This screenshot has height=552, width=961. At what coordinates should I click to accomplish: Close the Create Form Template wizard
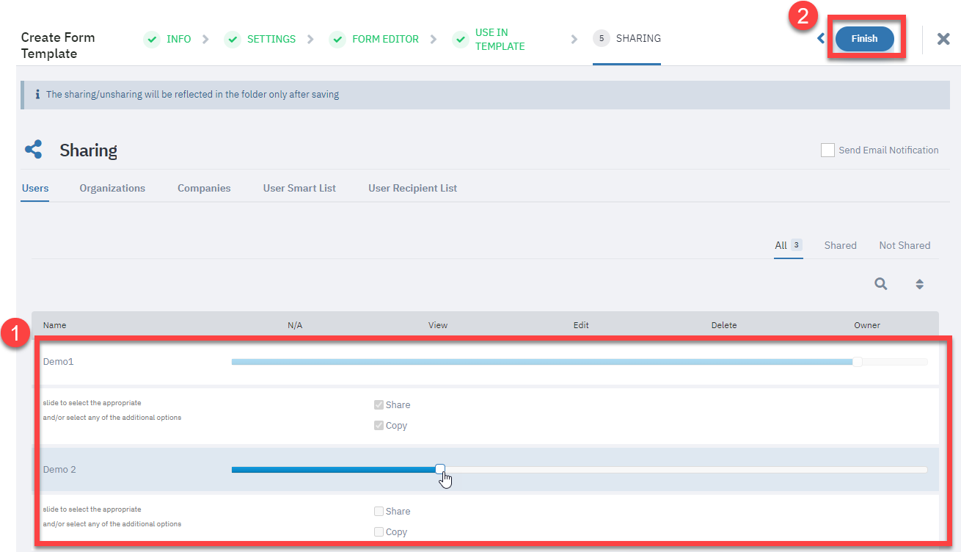click(x=943, y=39)
